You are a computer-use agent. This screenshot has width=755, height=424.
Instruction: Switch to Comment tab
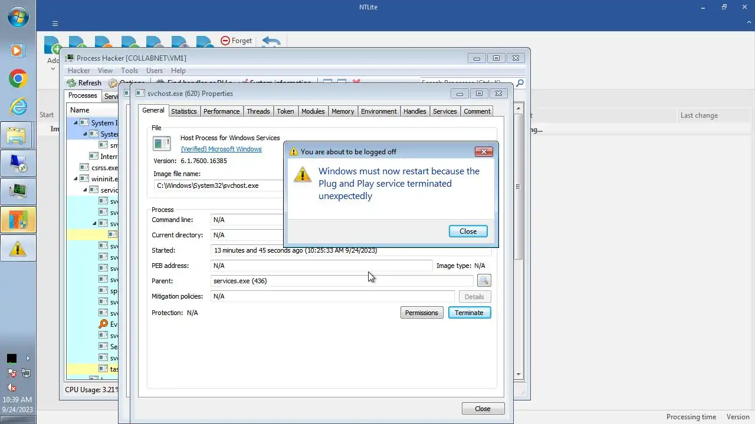[x=477, y=111]
